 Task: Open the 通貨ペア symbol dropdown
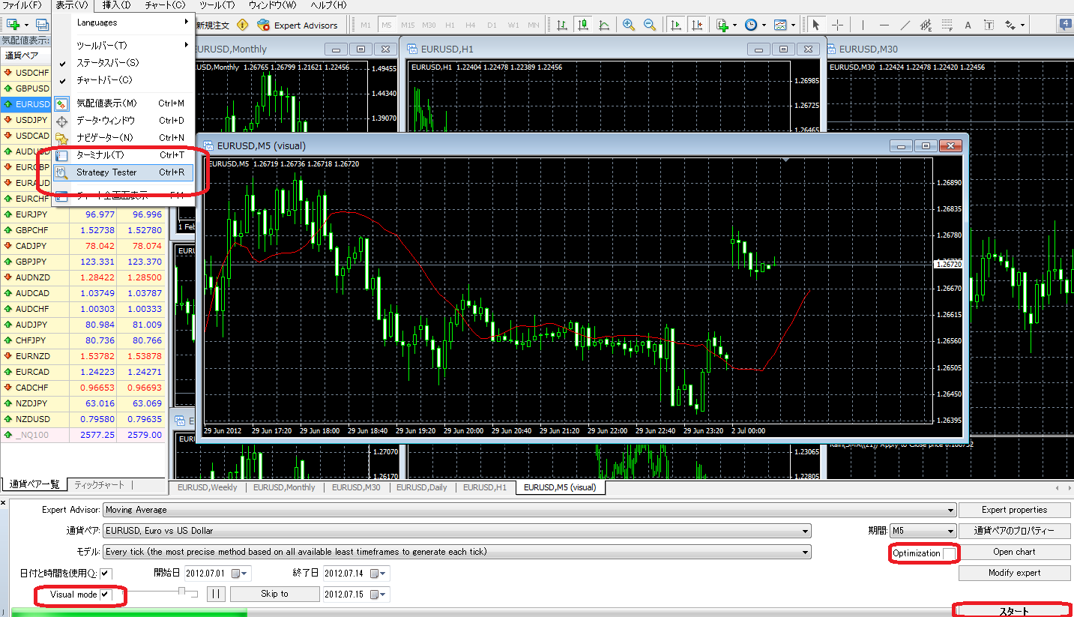click(x=457, y=531)
